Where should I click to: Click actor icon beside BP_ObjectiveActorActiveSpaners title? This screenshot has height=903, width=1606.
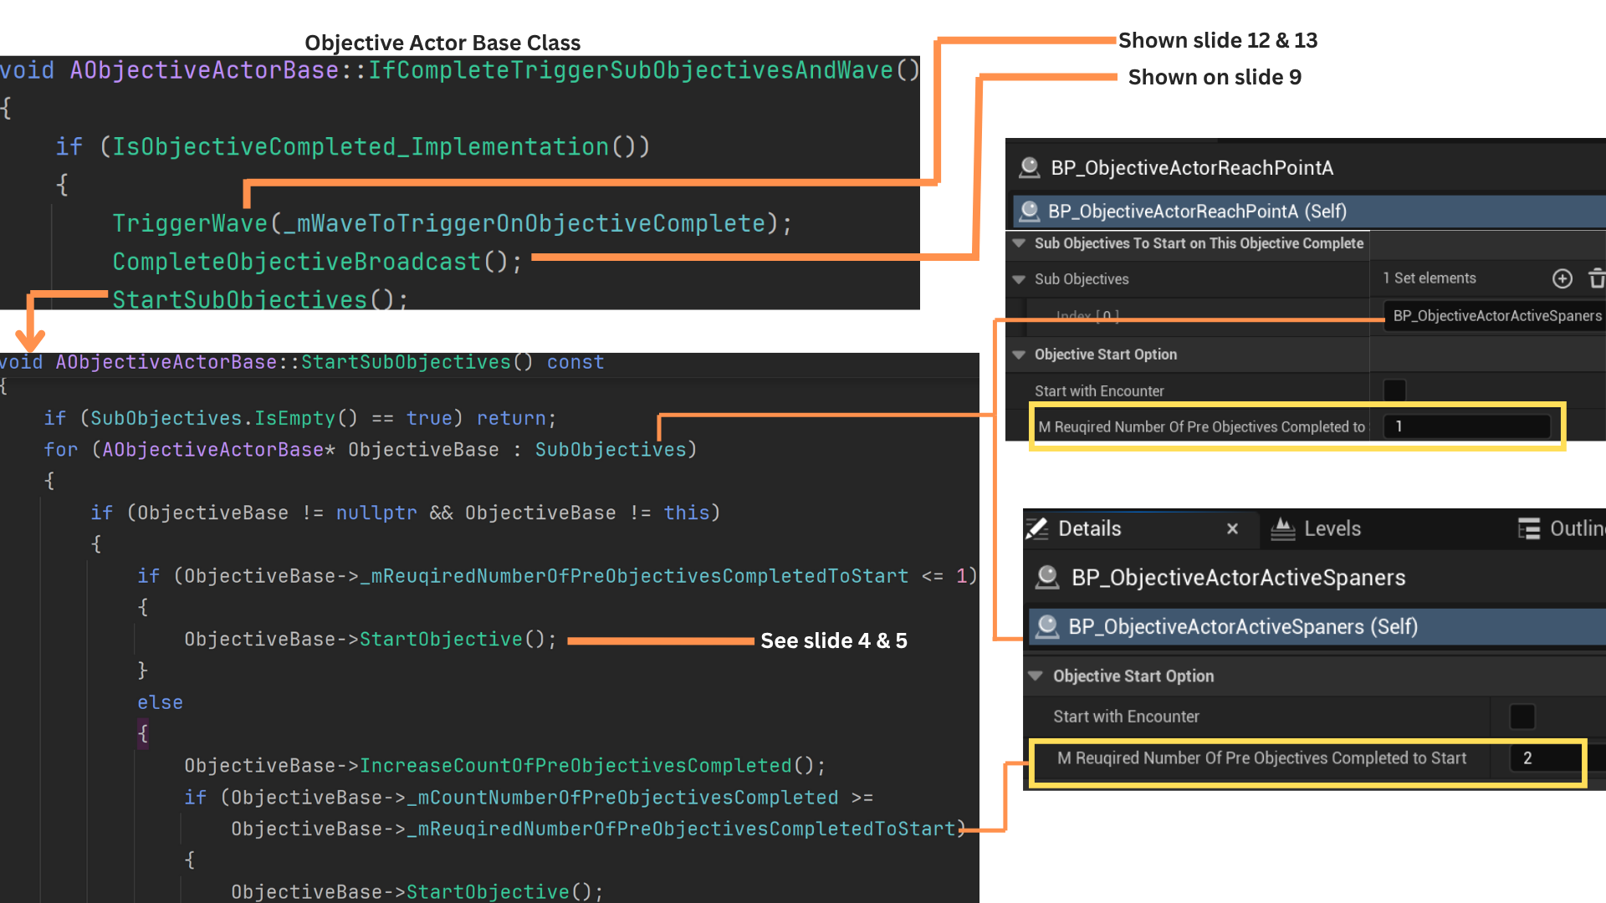click(x=1047, y=578)
